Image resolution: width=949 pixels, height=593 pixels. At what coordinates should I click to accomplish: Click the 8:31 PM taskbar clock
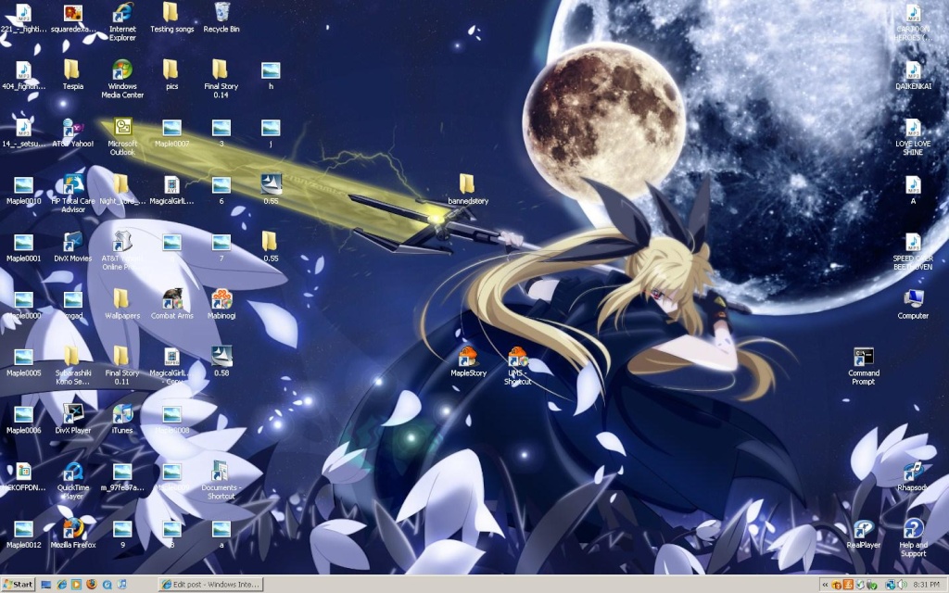pos(927,584)
